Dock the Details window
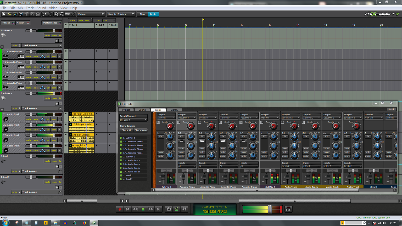The height and width of the screenshot is (226, 402). pos(392,109)
